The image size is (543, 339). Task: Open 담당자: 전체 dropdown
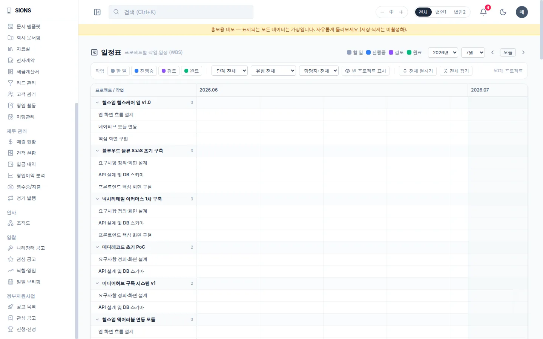coord(319,71)
